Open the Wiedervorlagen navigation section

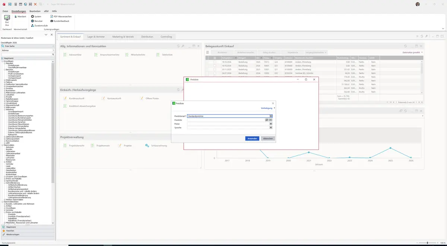[x=28, y=234]
